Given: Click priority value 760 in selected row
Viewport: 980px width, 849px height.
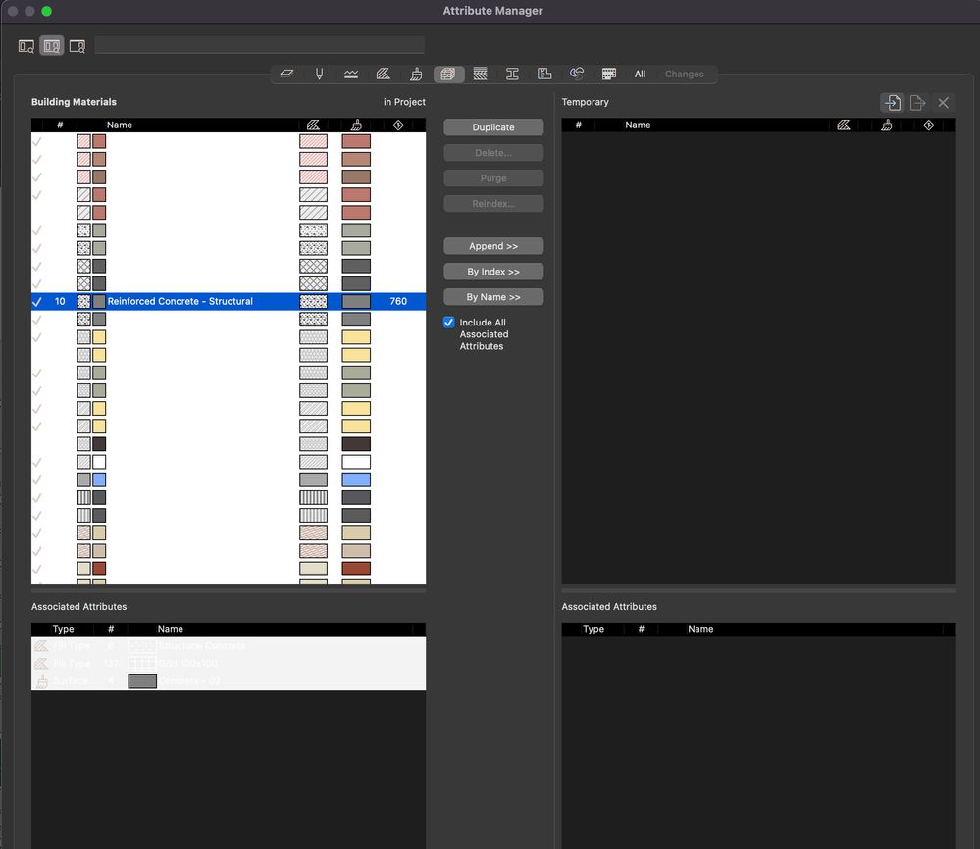Looking at the screenshot, I should (x=398, y=301).
